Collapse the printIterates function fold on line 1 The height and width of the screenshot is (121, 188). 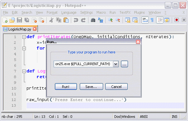[24, 37]
